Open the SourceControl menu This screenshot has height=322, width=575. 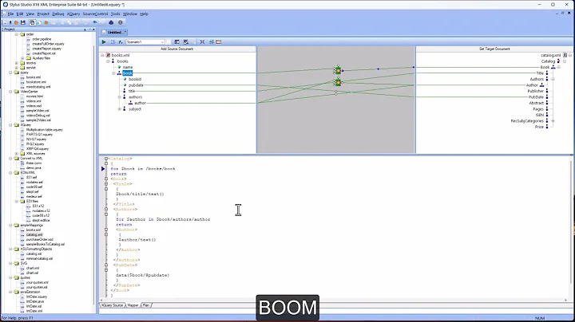[x=95, y=14]
